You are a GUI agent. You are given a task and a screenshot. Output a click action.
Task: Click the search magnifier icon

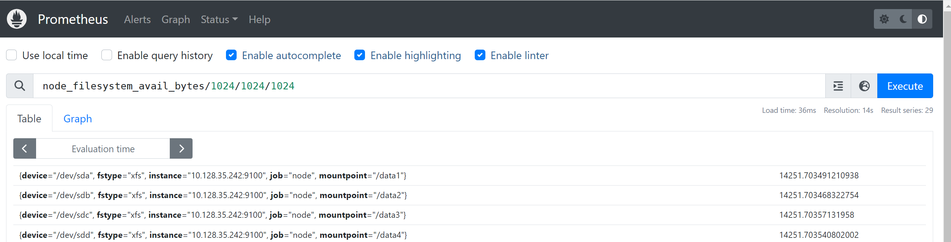20,86
